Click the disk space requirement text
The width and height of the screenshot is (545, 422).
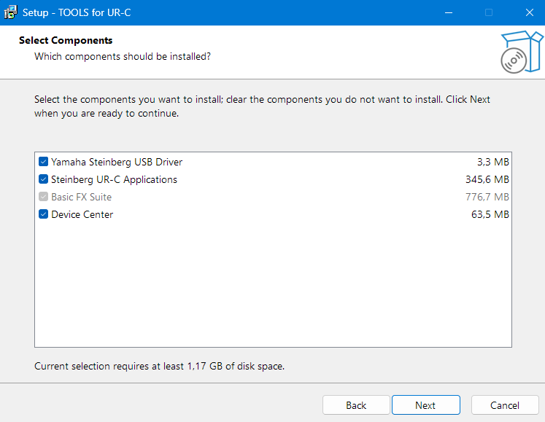160,366
